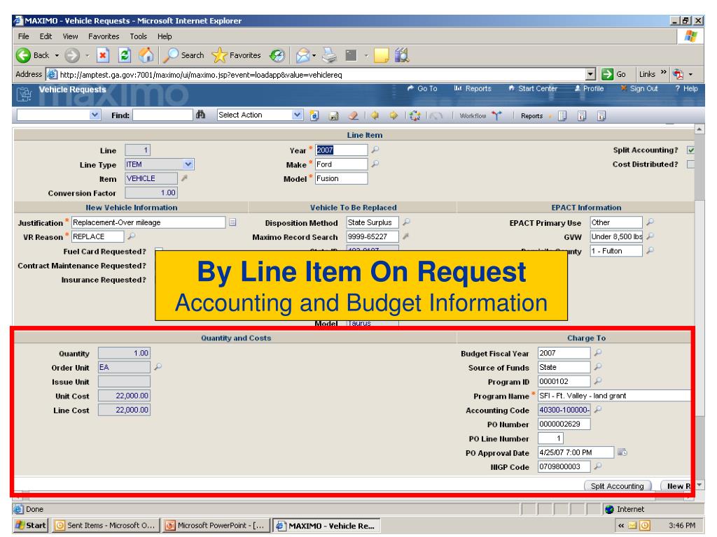
Task: Click the Go button beside the address bar
Action: pos(613,74)
